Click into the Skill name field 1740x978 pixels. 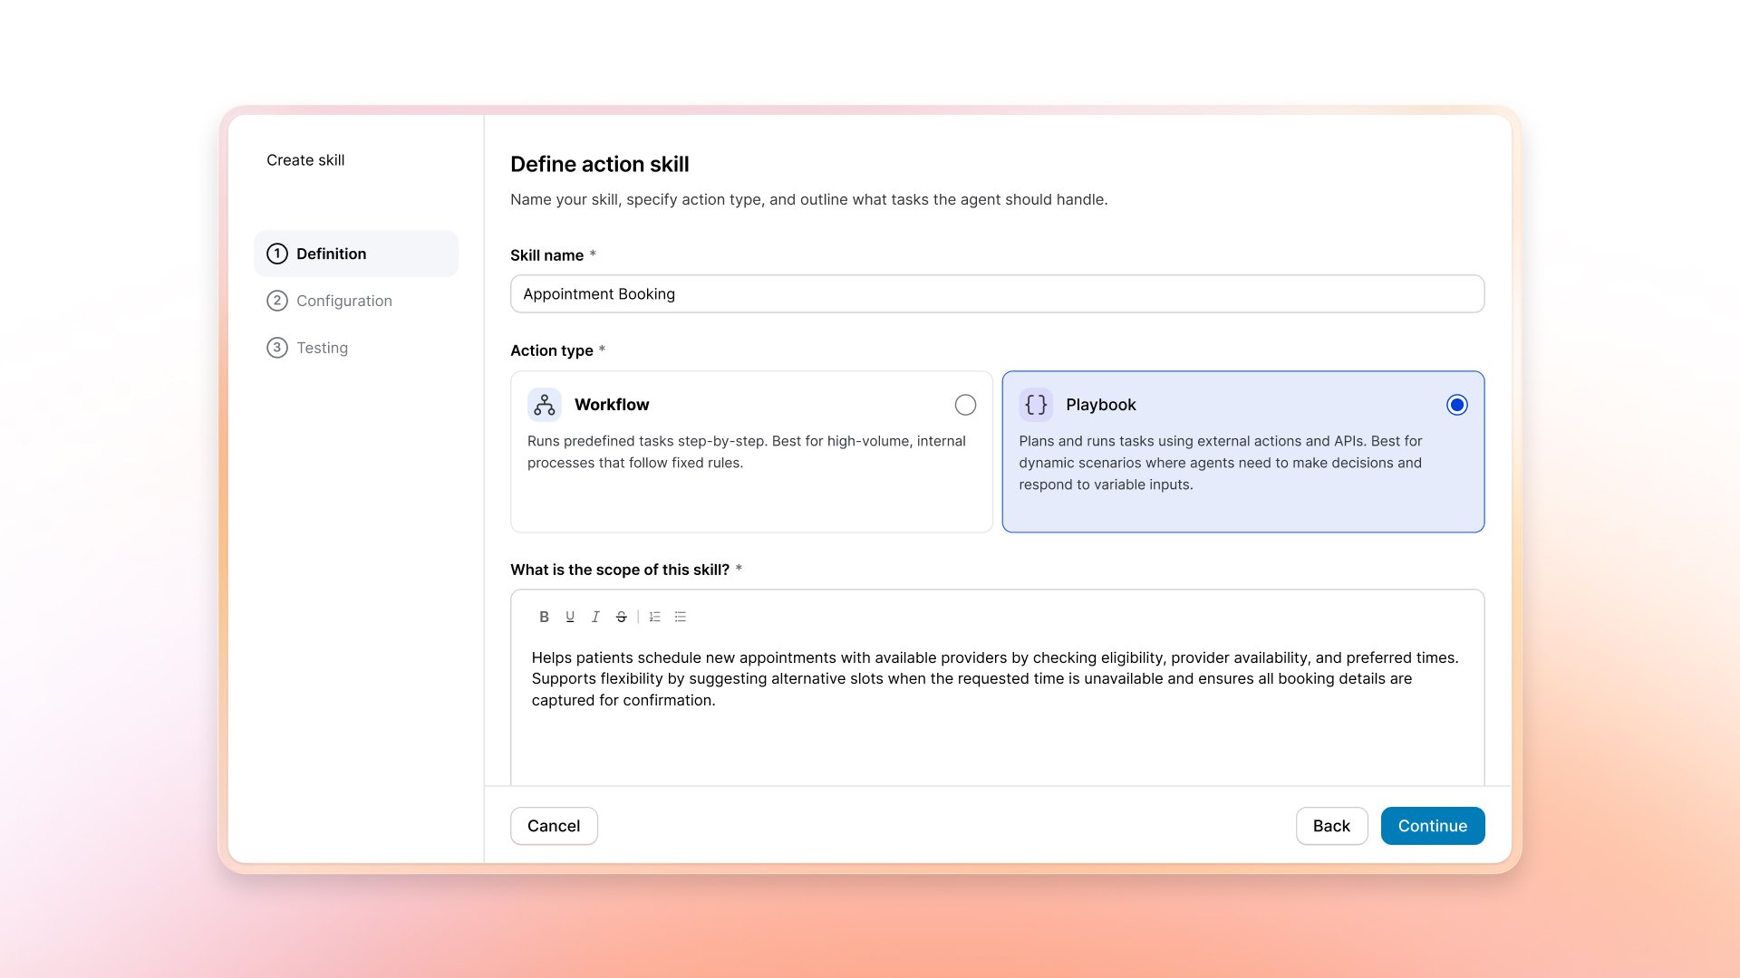997,294
